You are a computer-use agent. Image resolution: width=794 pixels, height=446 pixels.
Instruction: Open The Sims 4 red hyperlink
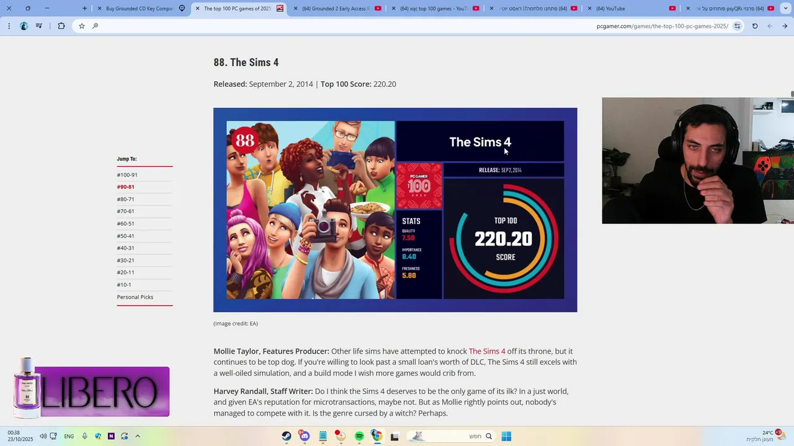[x=487, y=351]
